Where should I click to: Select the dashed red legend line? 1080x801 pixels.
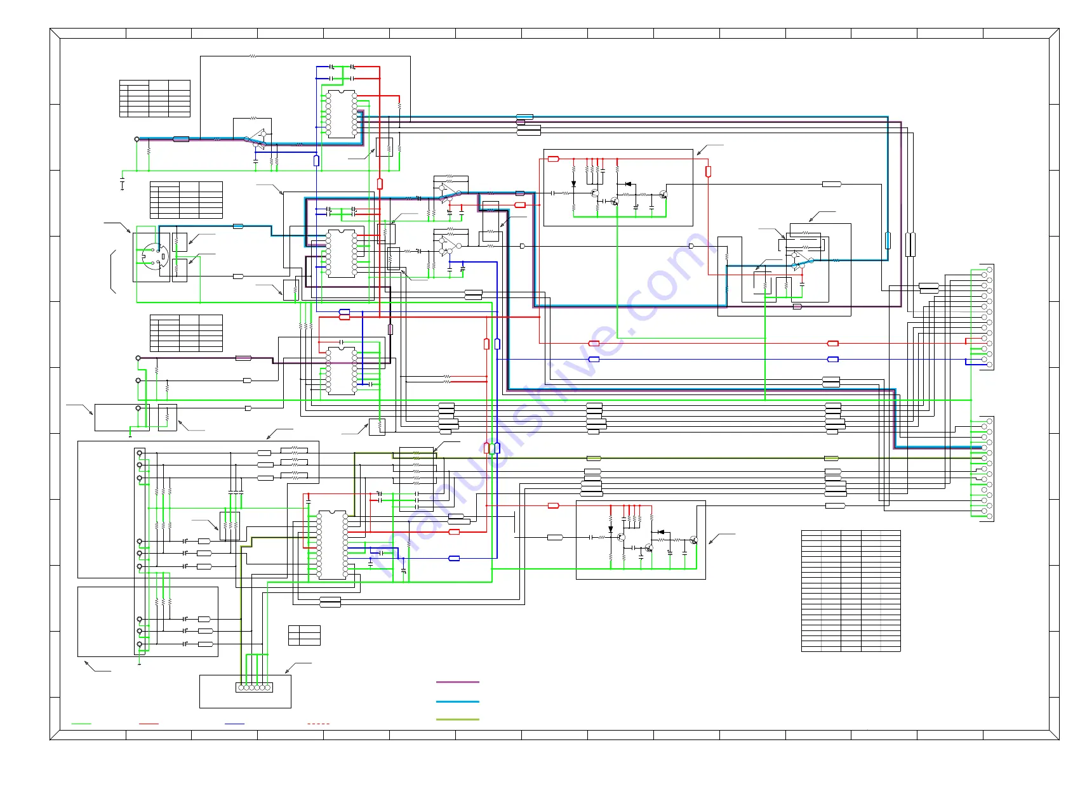click(x=318, y=724)
